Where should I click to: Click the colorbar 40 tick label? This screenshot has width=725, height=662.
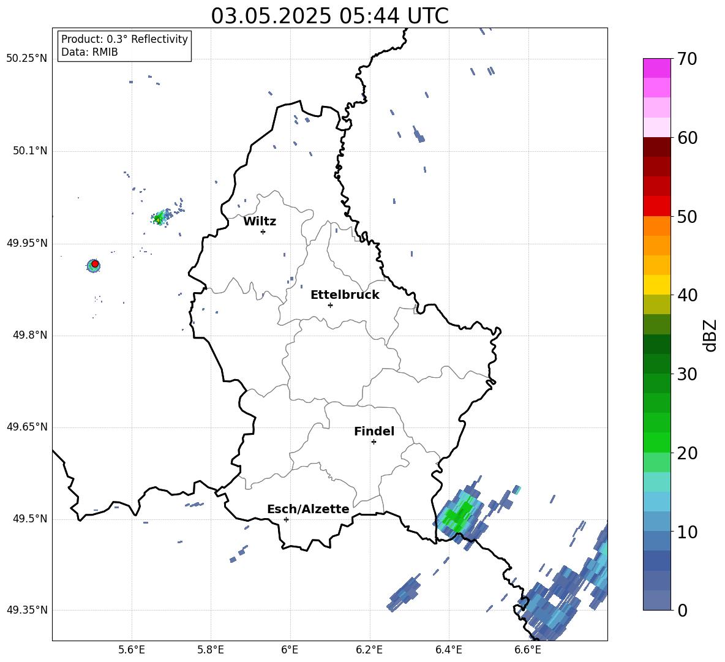tap(687, 295)
